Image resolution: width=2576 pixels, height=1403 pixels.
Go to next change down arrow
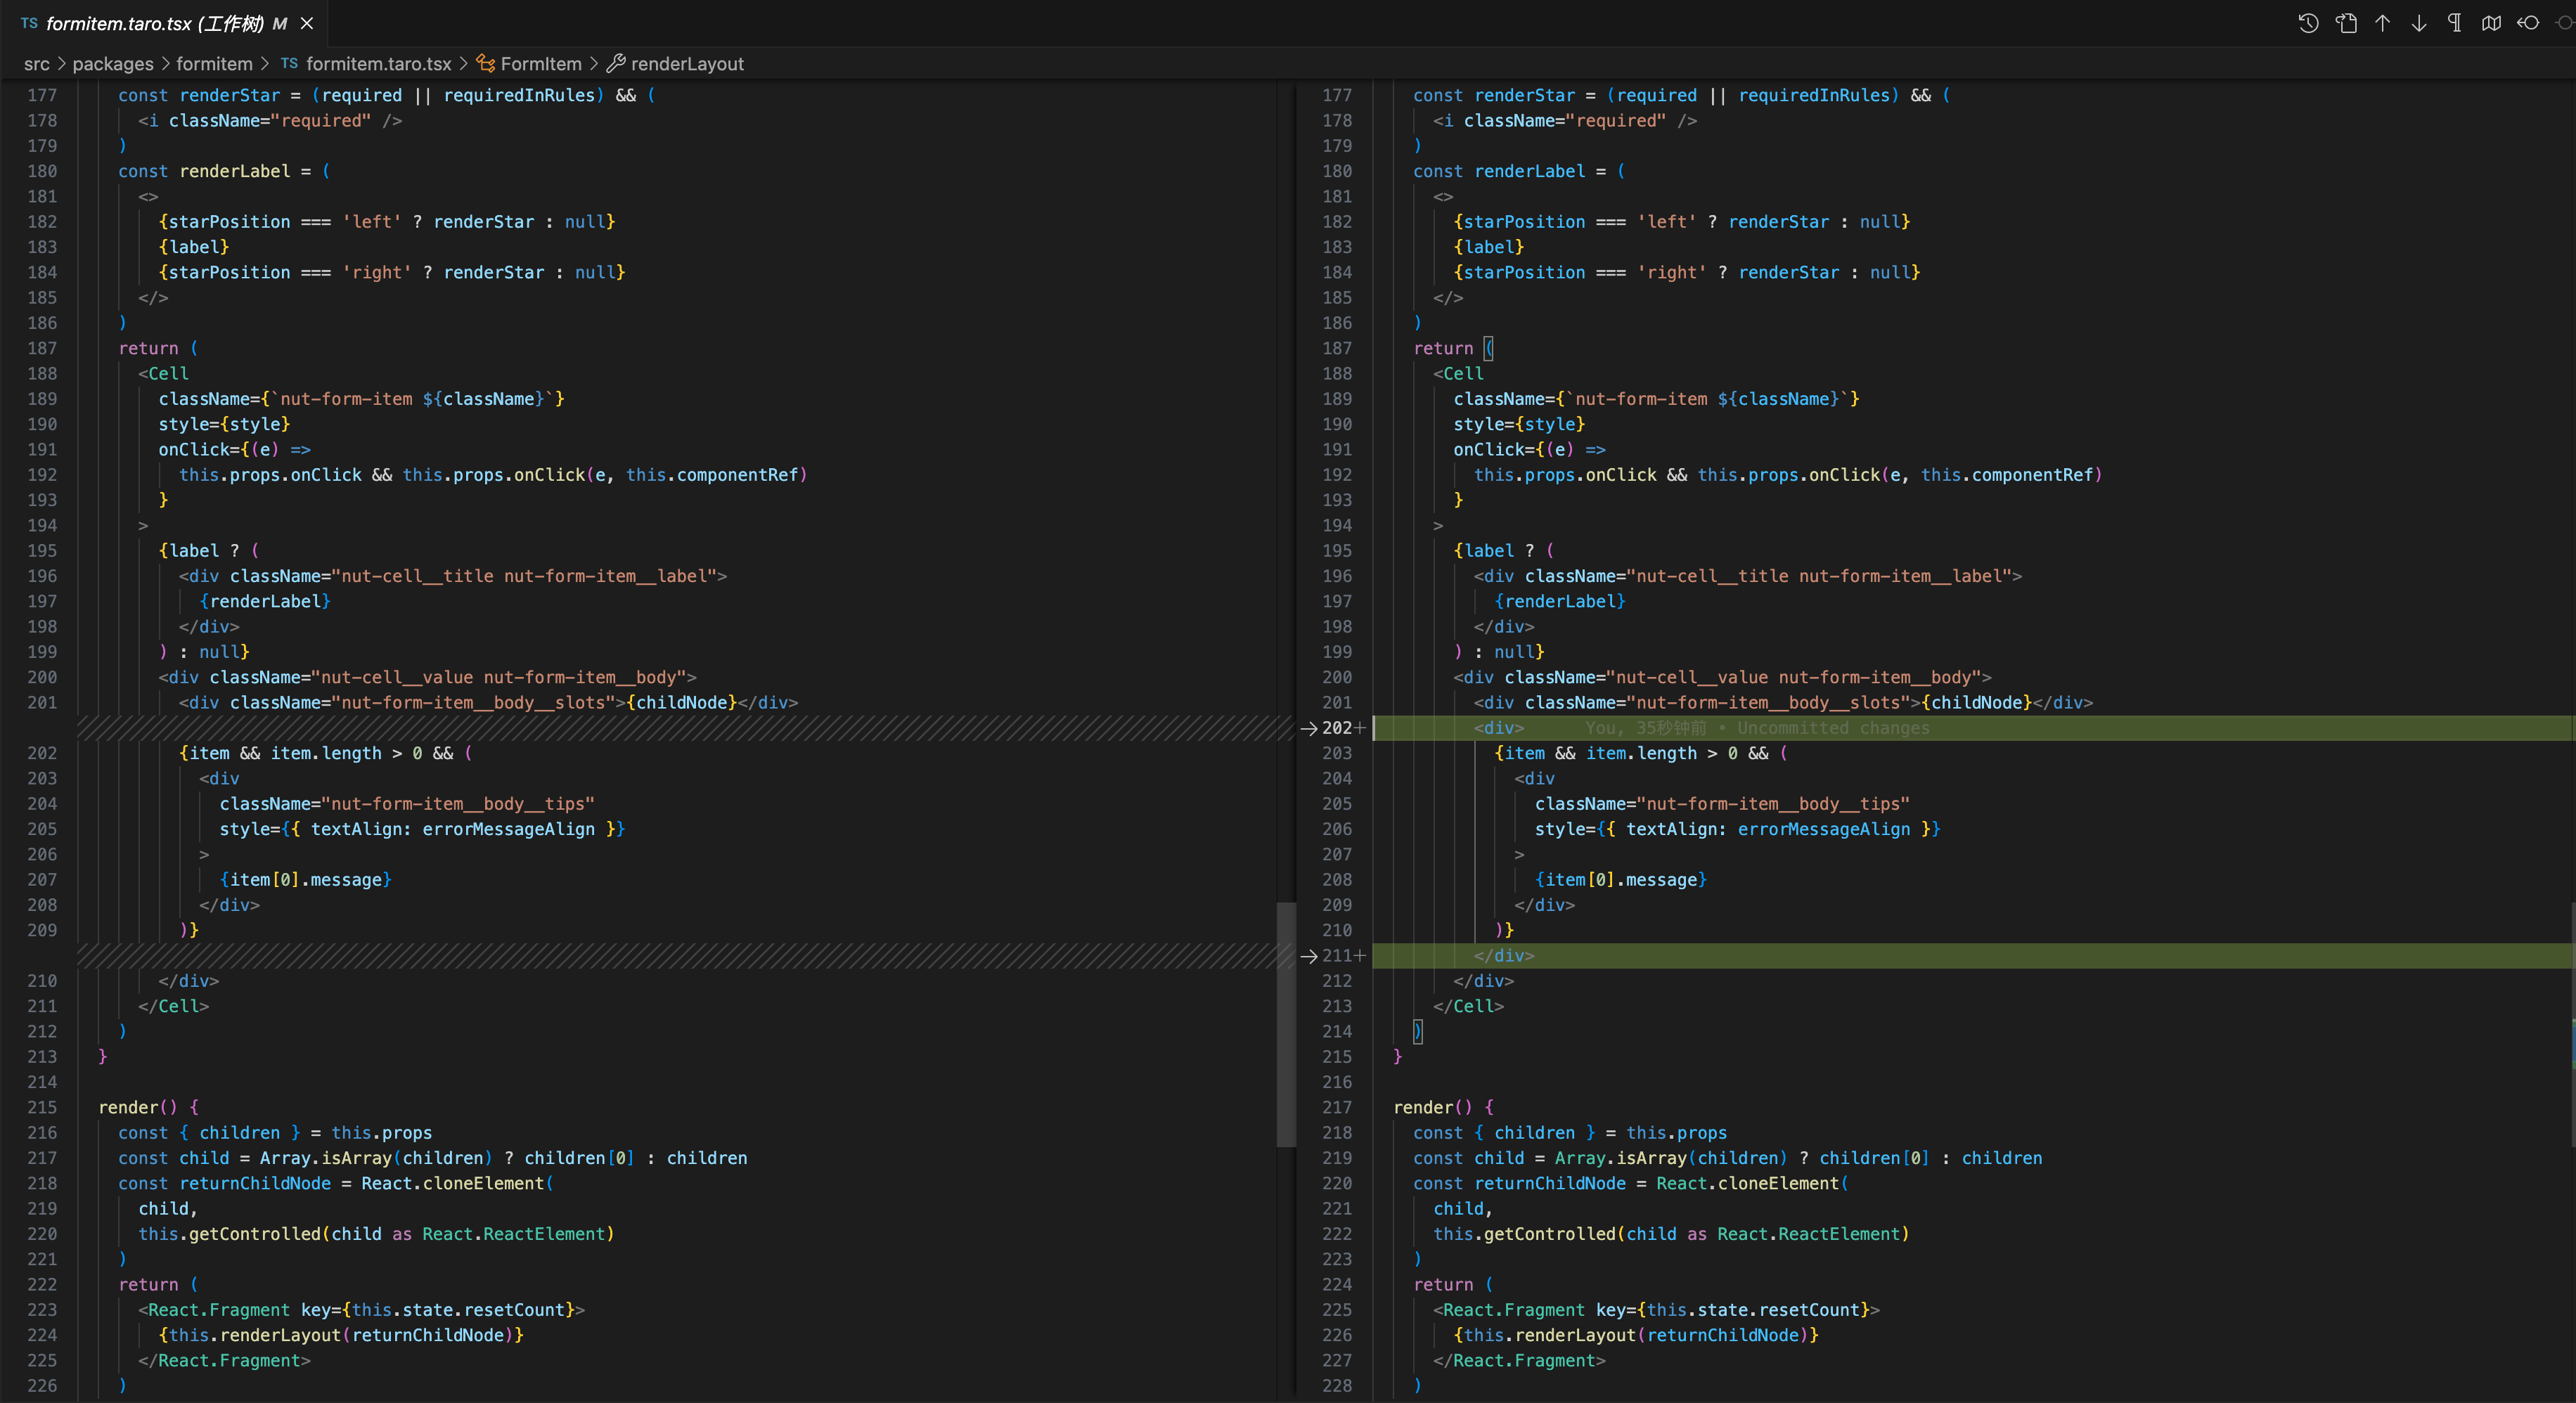tap(2419, 23)
